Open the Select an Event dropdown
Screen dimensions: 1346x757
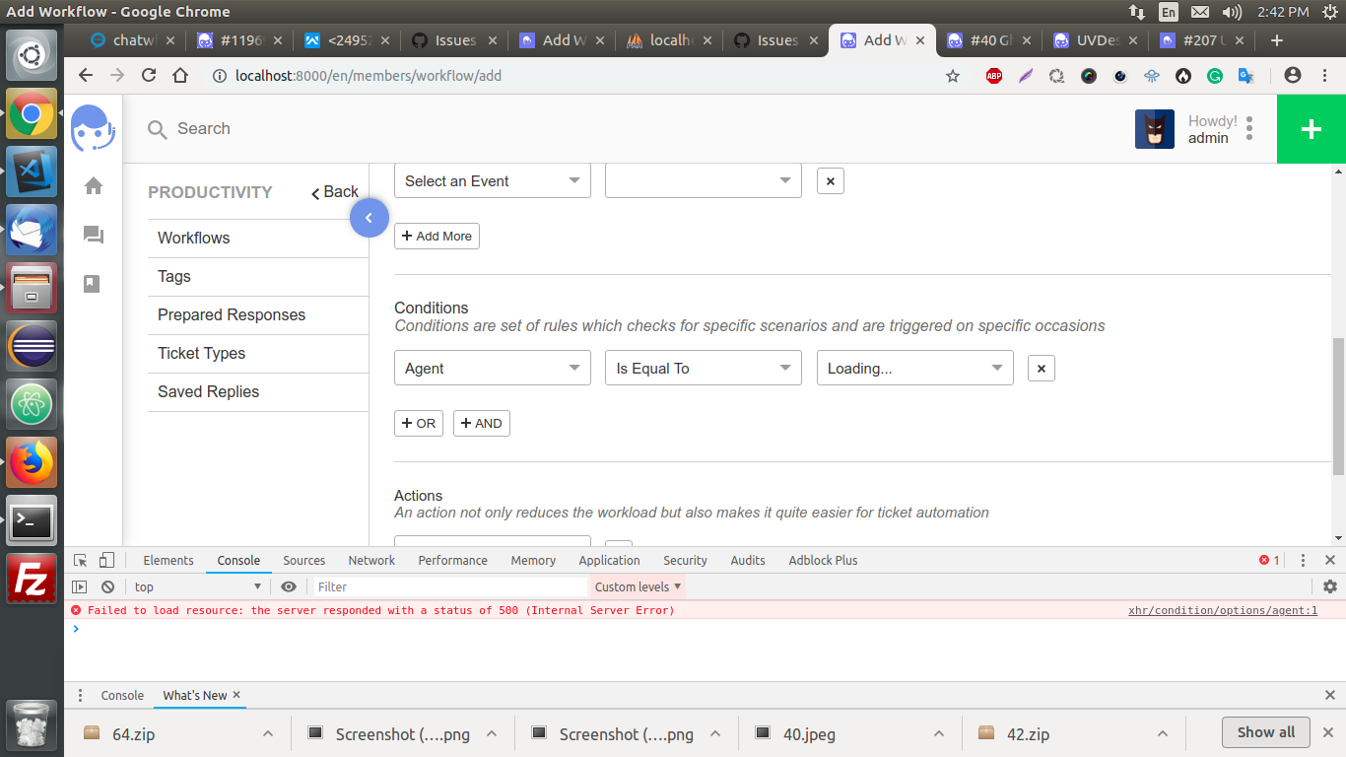point(492,180)
